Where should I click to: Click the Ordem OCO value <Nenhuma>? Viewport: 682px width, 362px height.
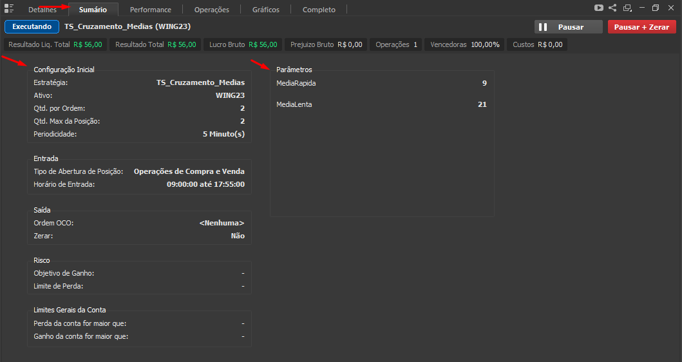coord(222,223)
